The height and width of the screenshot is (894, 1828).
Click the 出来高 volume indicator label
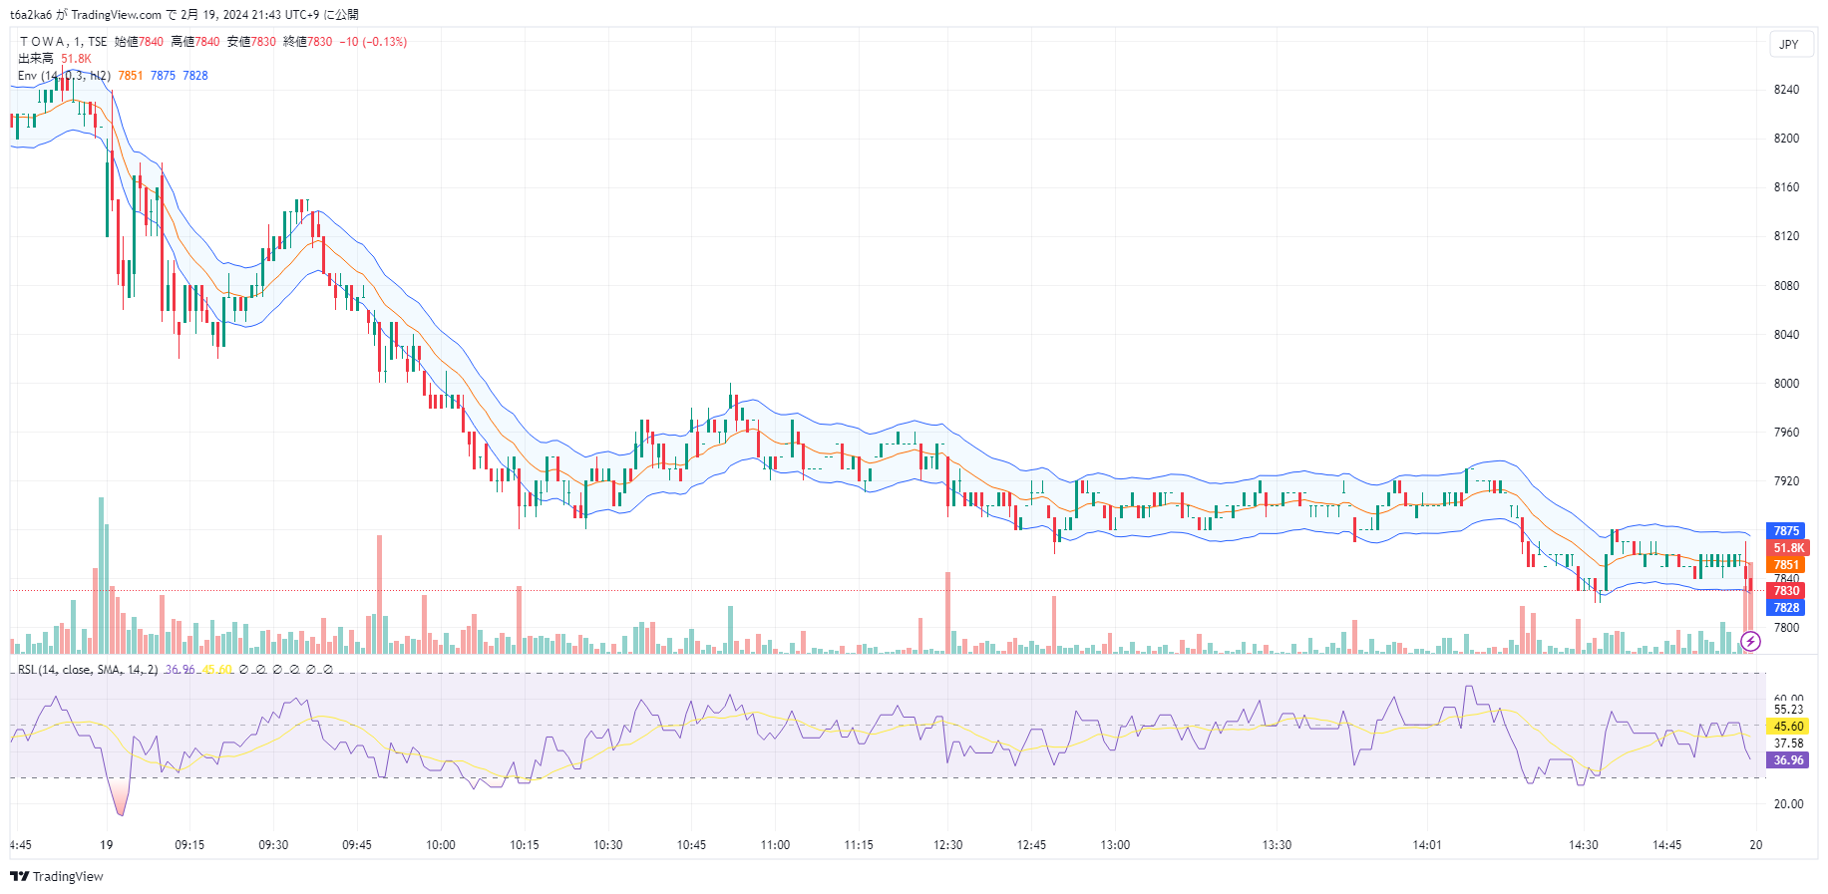[x=36, y=59]
